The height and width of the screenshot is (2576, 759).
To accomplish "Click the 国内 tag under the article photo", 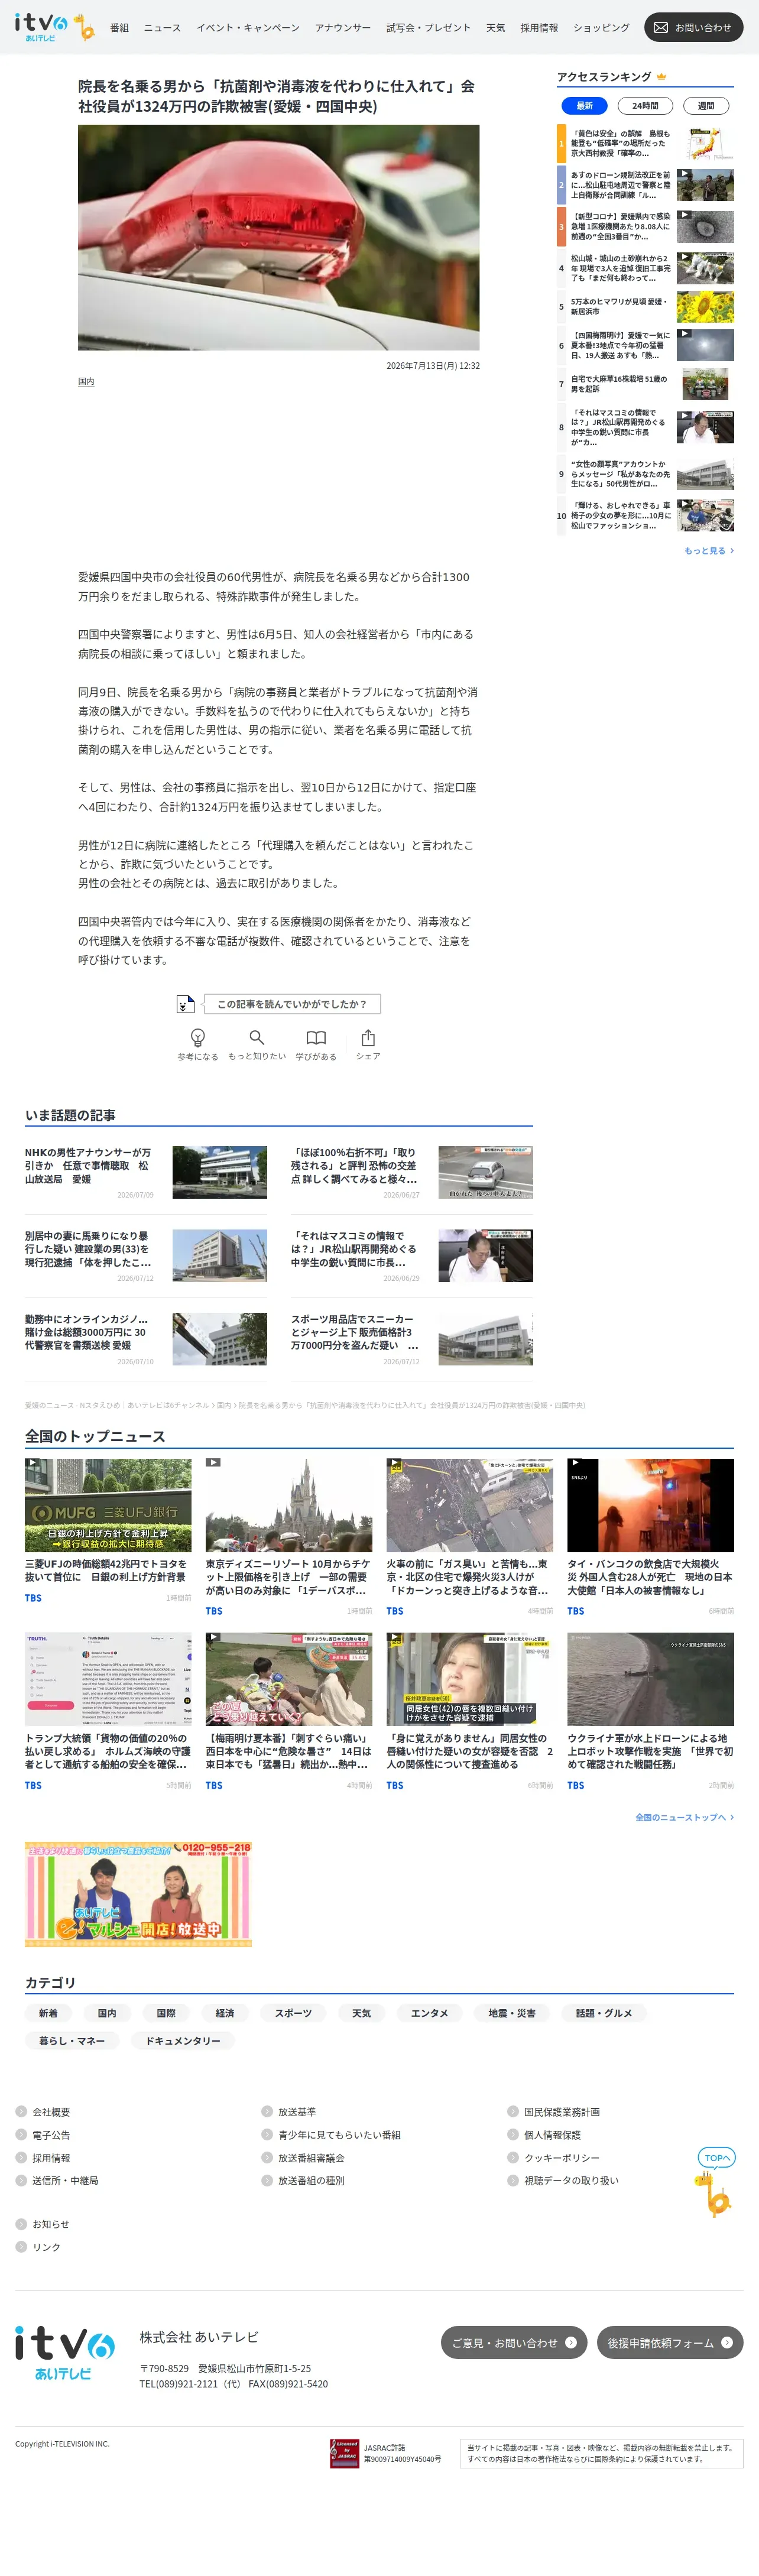I will (86, 381).
